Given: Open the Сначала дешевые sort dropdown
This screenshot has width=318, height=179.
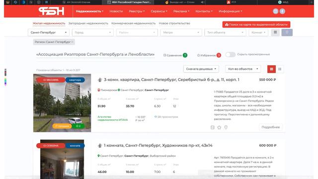Looking at the screenshot, I should pyautogui.click(x=201, y=69).
